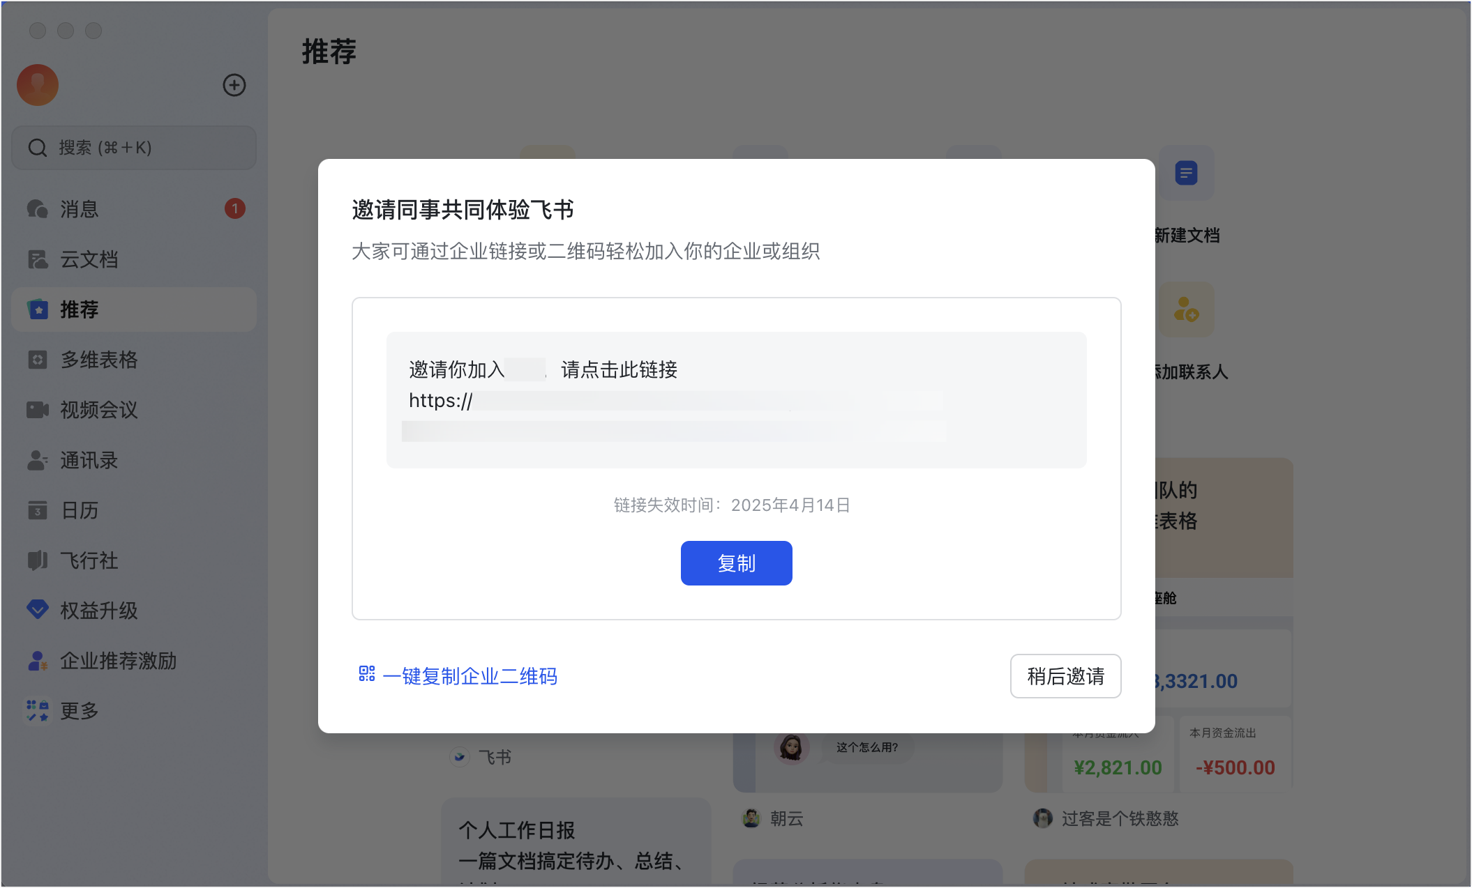Click the 推荐 page heading

(x=329, y=52)
